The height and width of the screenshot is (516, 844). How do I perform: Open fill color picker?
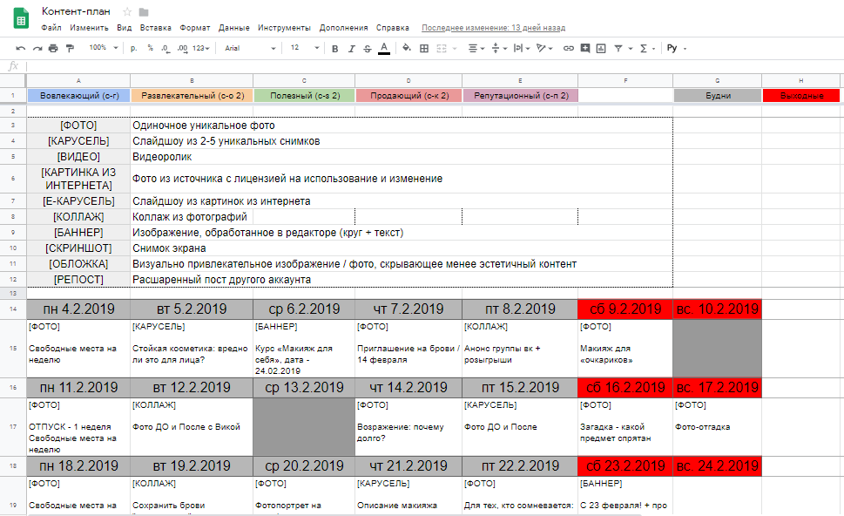[407, 48]
